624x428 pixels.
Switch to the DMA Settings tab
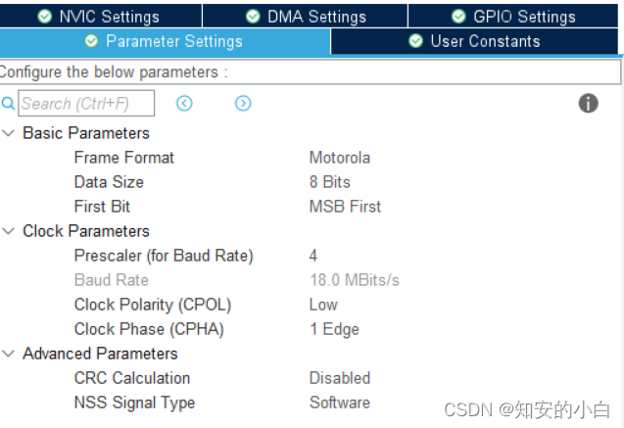(x=306, y=17)
